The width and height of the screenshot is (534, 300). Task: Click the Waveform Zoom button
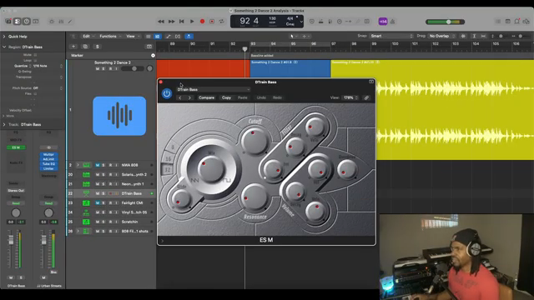click(x=463, y=36)
